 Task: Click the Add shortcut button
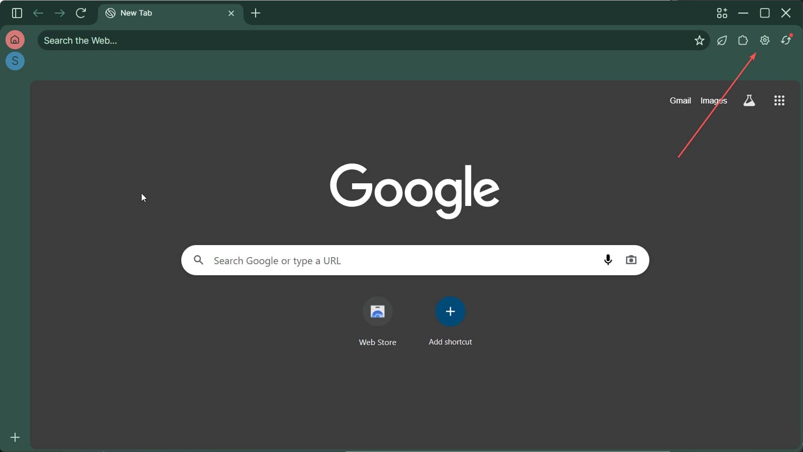(x=450, y=321)
